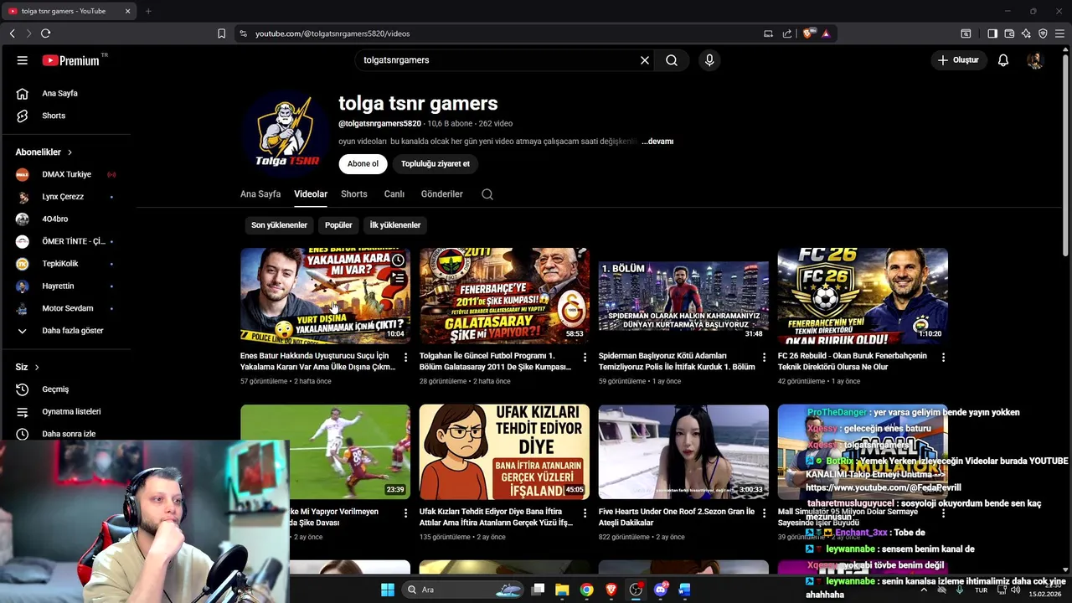
Task: Open Oynatma listeleri in the sidebar
Action: click(x=71, y=412)
